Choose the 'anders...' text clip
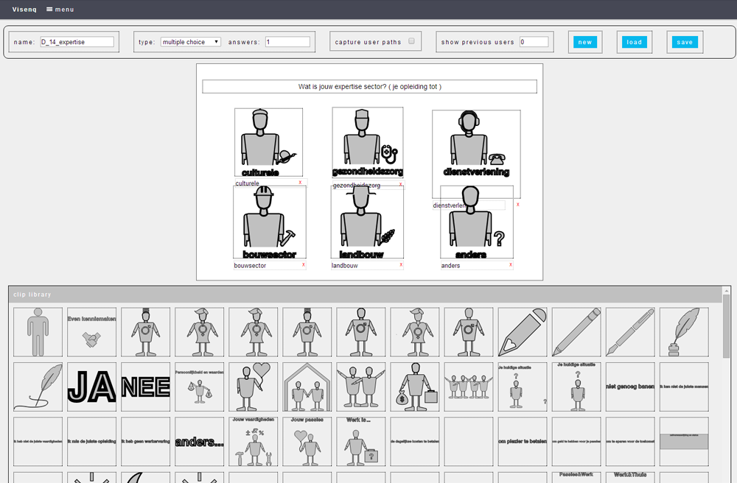Viewport: 737px width, 483px height. click(x=199, y=442)
